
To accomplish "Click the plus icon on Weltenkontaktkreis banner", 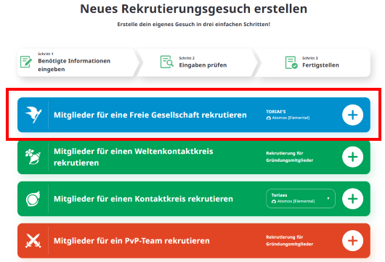I will tap(352, 157).
